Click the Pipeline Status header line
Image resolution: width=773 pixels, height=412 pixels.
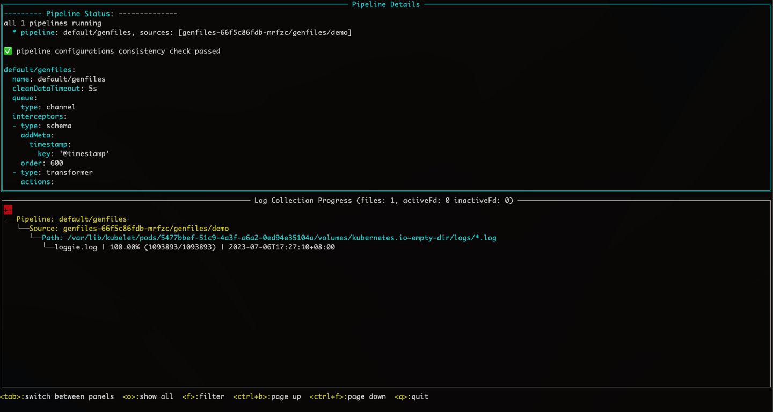(90, 14)
